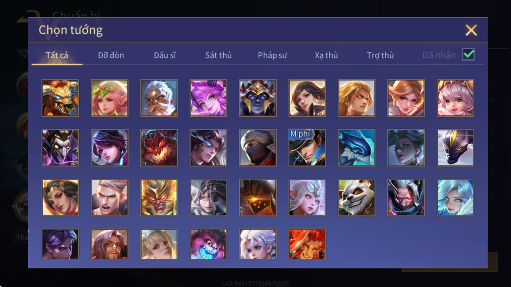Show the Pháp sư heroes tab
The height and width of the screenshot is (287, 511).
(x=272, y=55)
